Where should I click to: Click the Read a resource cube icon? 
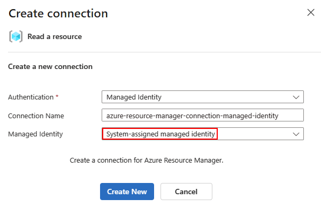click(16, 36)
